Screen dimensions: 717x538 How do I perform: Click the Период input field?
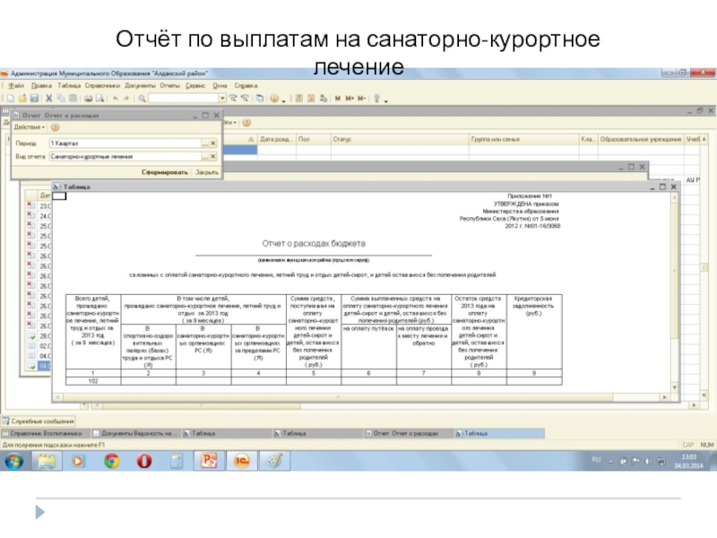125,143
